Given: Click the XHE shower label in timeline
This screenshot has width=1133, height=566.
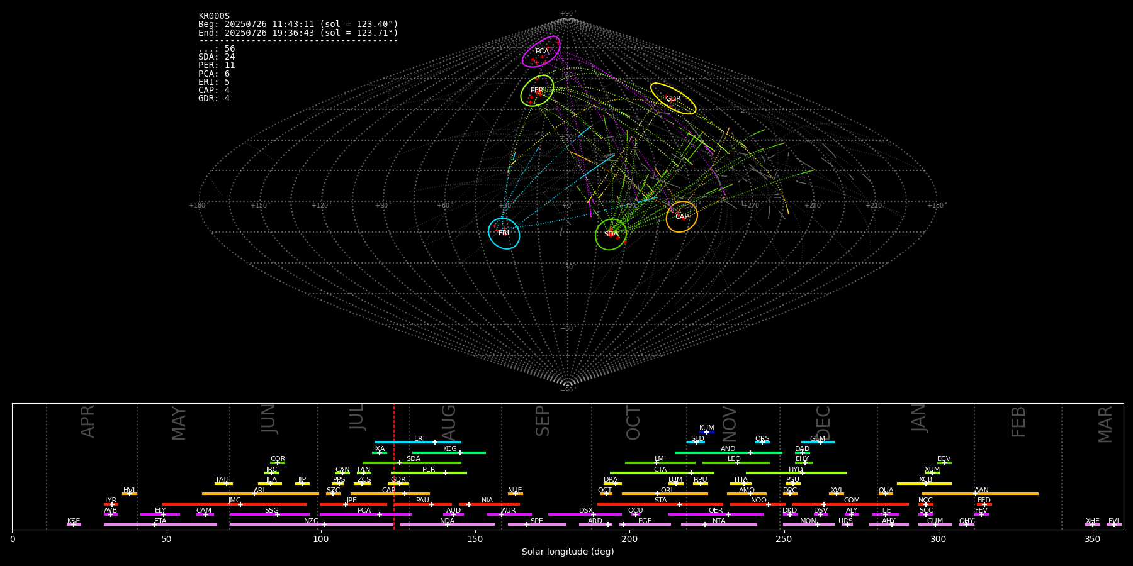Looking at the screenshot, I should [1092, 521].
